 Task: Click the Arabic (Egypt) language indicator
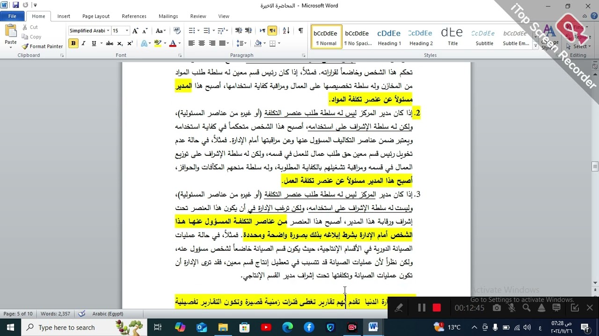108,314
